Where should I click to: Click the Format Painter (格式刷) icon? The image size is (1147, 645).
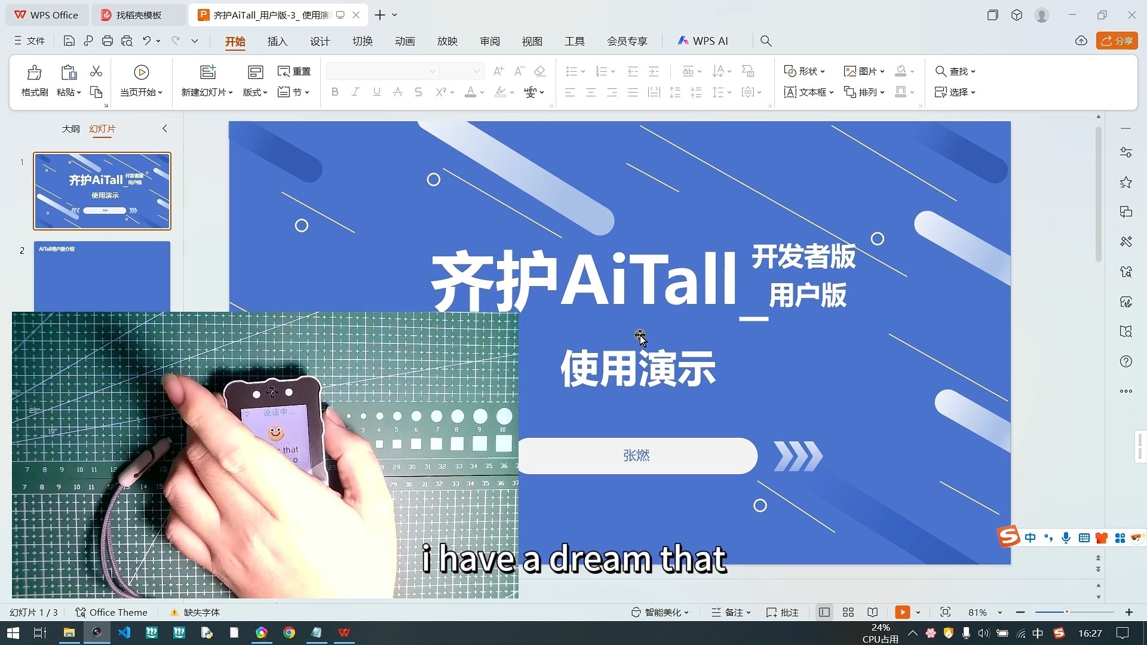tap(34, 73)
